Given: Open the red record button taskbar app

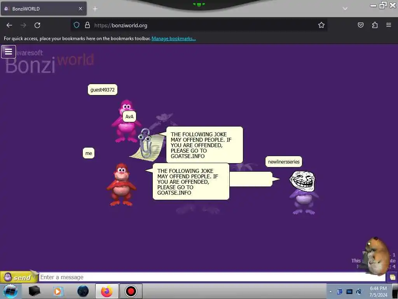Looking at the screenshot, I should pos(131,291).
